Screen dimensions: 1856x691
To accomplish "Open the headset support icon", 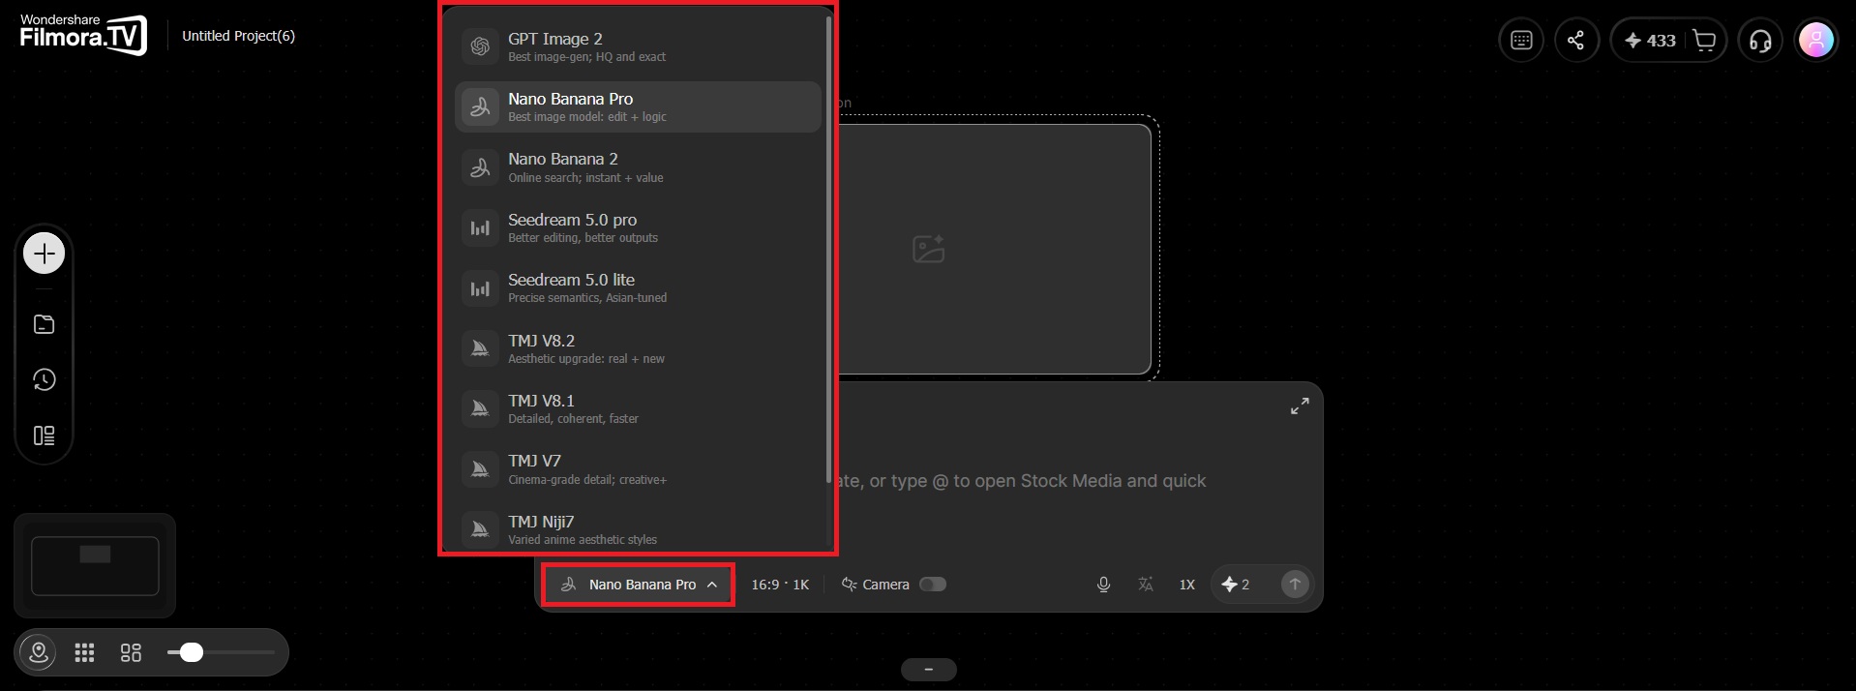I will click(1760, 41).
